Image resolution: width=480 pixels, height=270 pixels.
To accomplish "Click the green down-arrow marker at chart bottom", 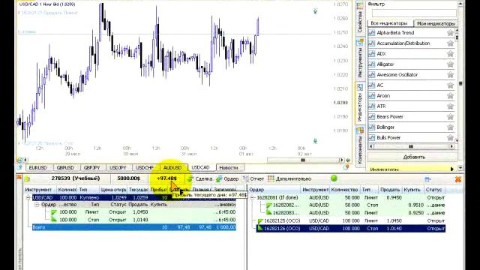I will 315,141.
